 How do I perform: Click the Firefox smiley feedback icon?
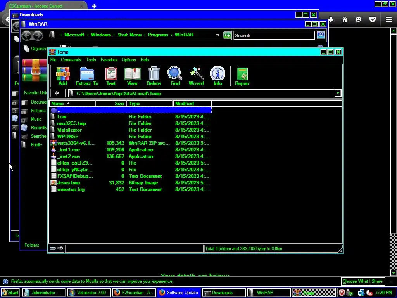(359, 19)
